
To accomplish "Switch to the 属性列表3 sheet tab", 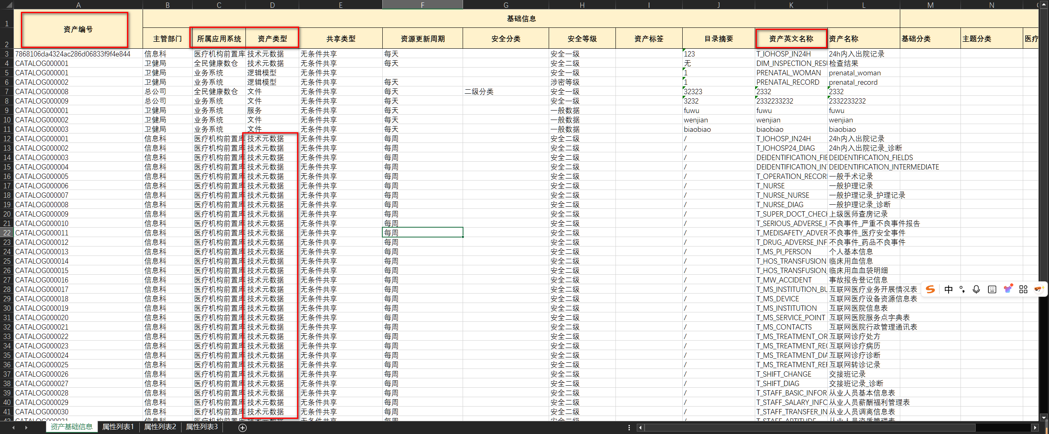I will pos(202,427).
